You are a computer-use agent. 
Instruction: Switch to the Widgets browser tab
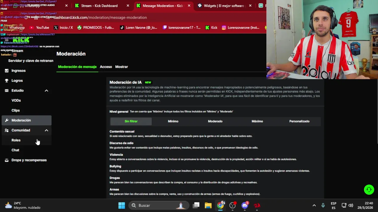coord(224,6)
